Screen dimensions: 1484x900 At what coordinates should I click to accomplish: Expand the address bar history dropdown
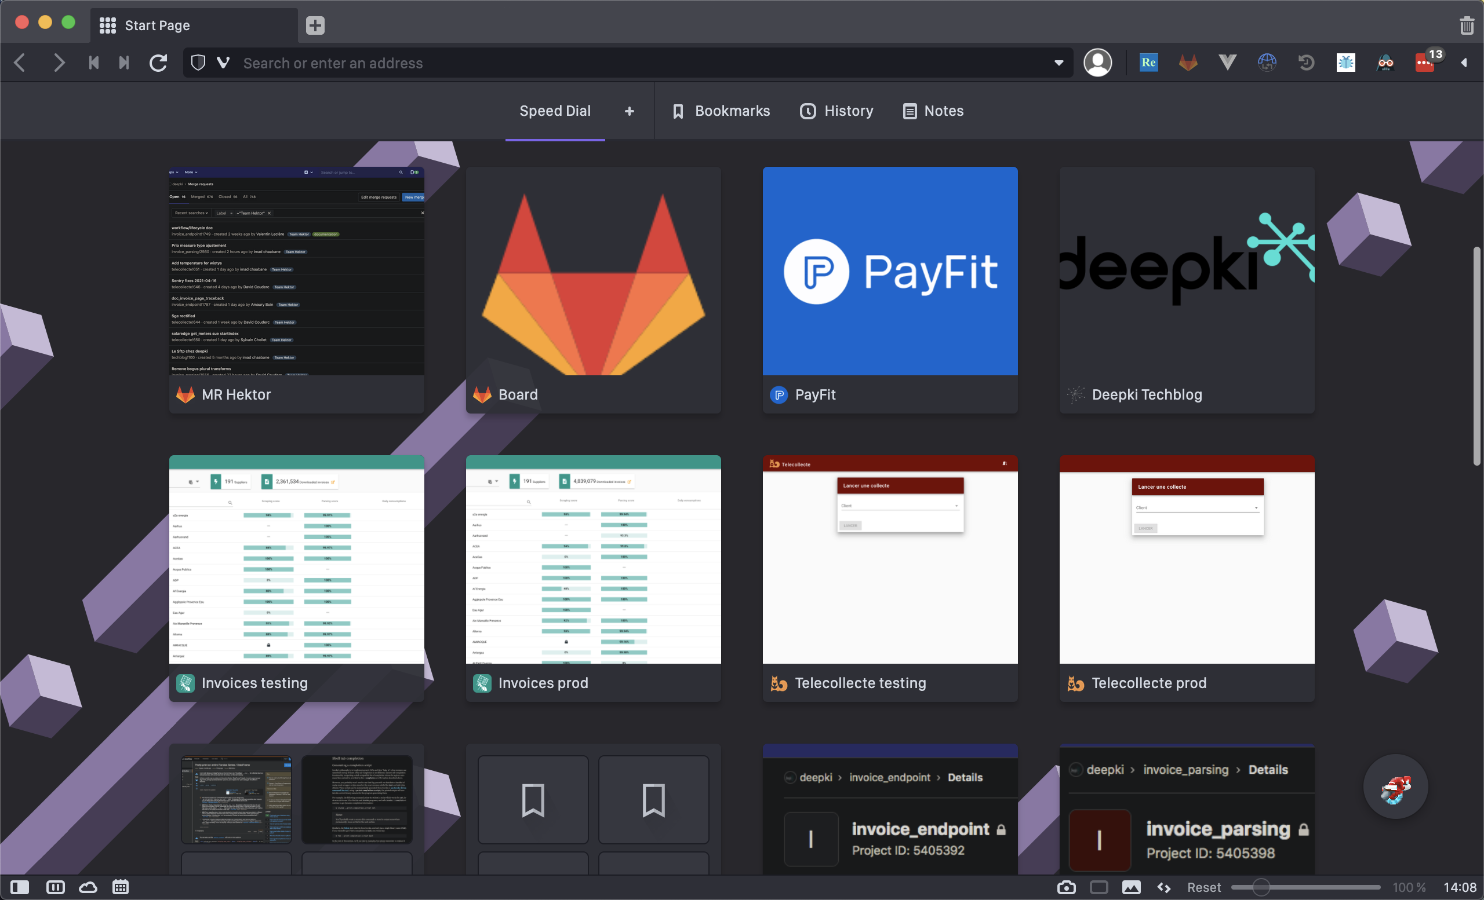[x=1058, y=63]
